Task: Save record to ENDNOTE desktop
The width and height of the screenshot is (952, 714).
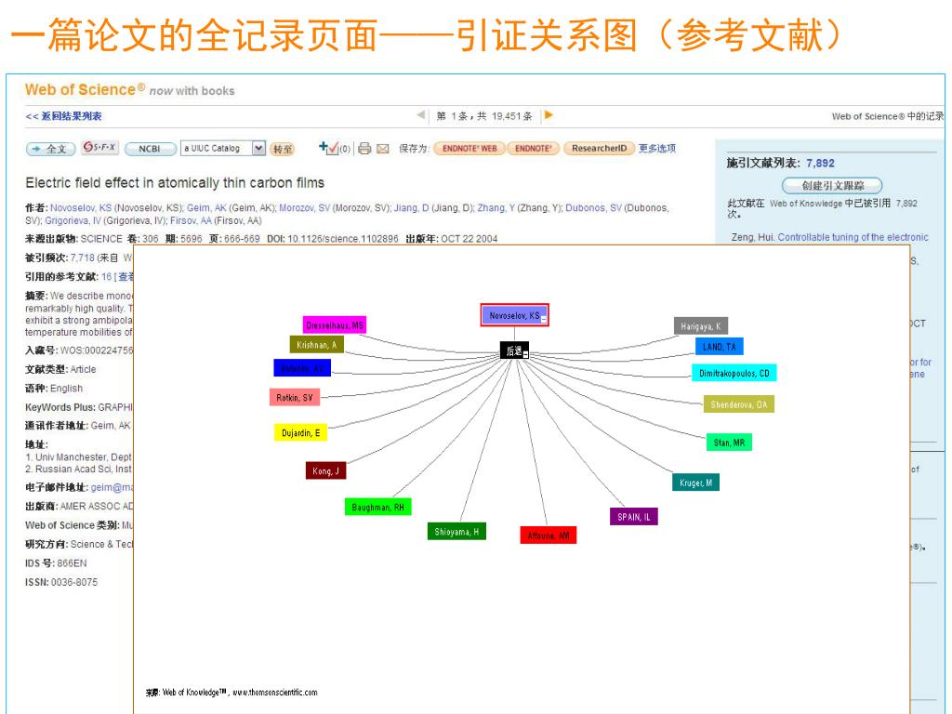Action: click(x=533, y=148)
